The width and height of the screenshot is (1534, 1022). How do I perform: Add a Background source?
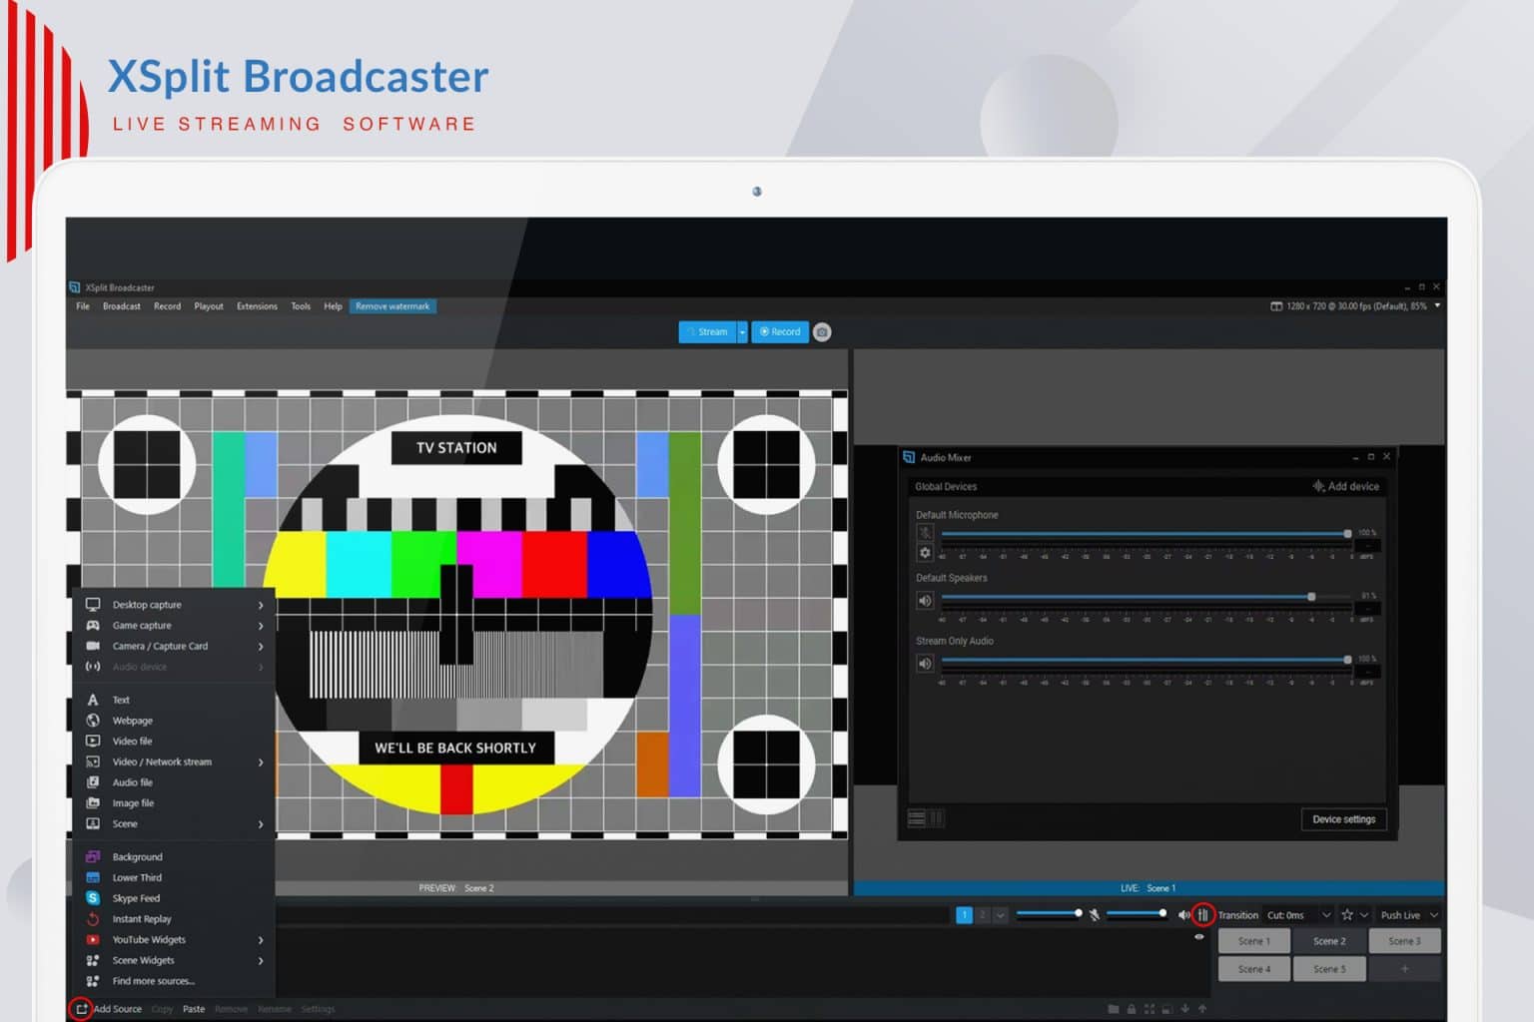click(136, 855)
